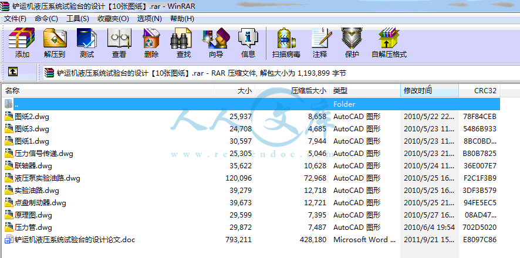520x258 pixels.
Task: Click the 删除 (Delete) recycle icon
Action: point(151,38)
